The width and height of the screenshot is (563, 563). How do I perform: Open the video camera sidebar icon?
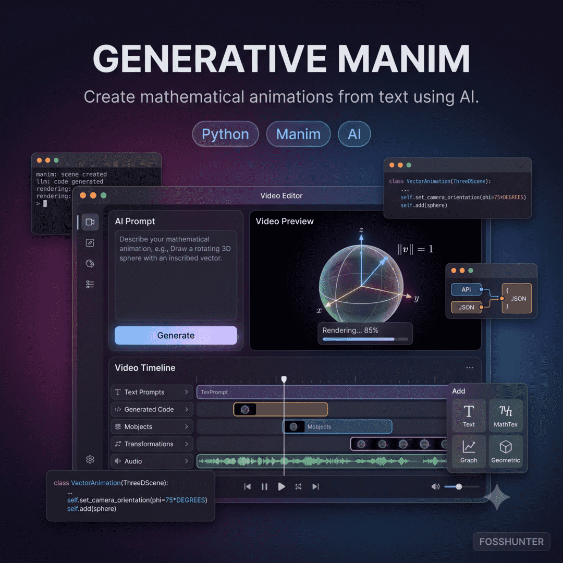click(90, 222)
